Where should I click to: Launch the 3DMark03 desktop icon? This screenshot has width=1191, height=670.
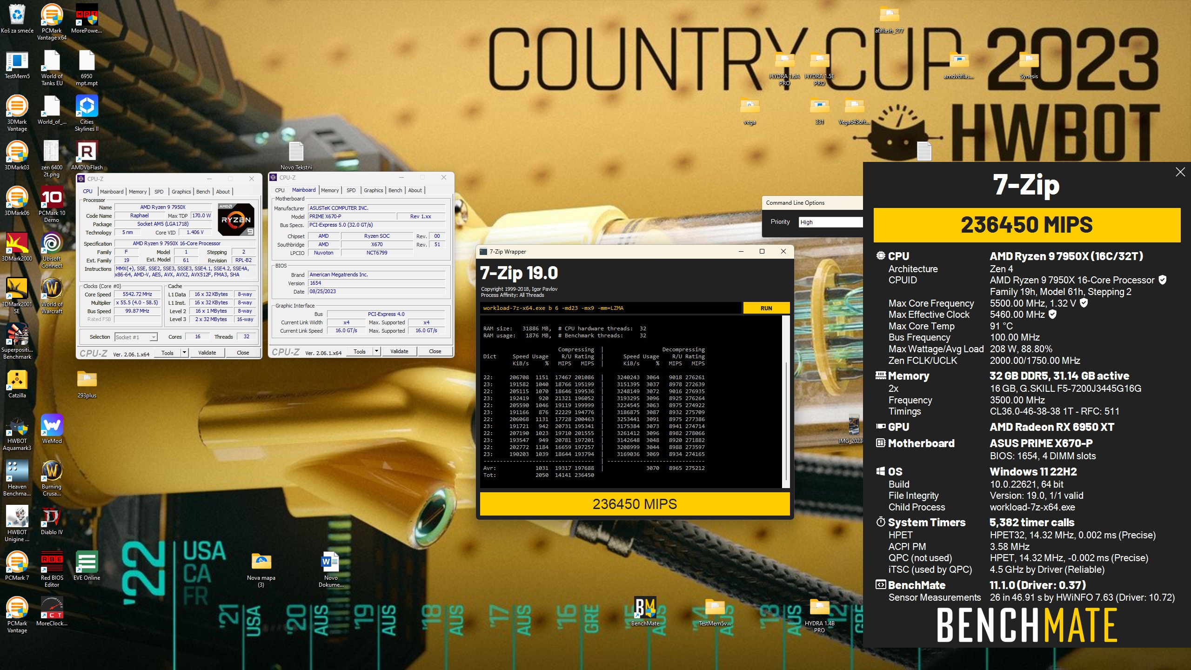17,155
